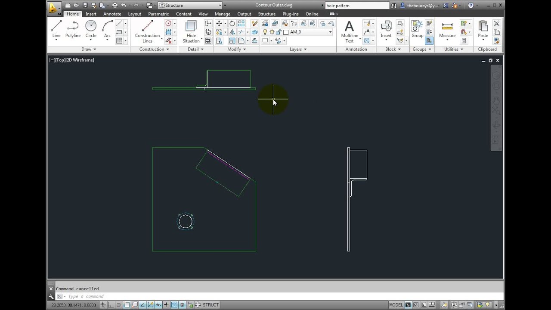Pick the Arc tool
Image resolution: width=551 pixels, height=310 pixels.
tap(107, 30)
